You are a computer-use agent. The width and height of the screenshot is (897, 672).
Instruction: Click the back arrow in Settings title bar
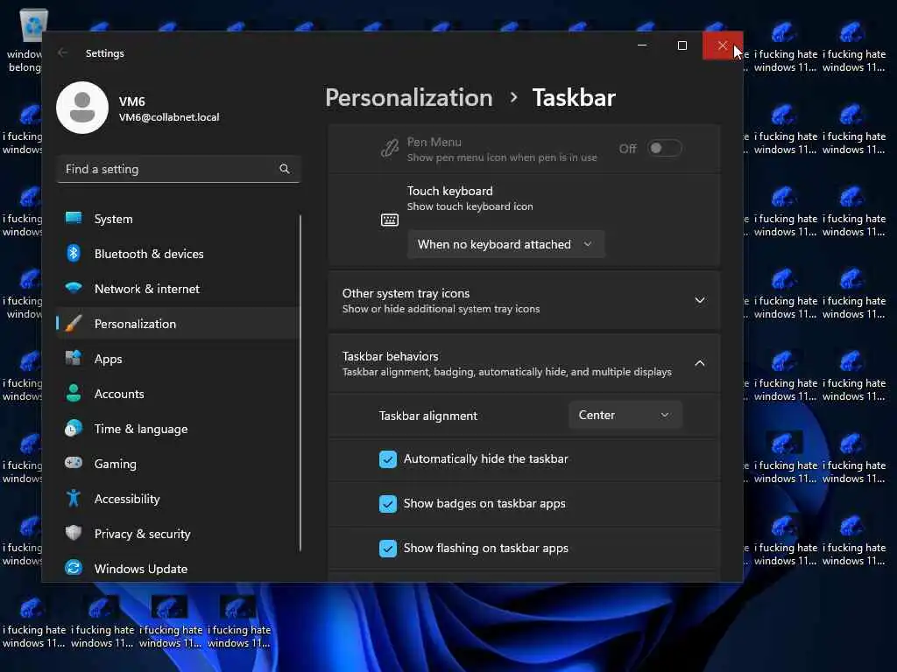(x=63, y=52)
